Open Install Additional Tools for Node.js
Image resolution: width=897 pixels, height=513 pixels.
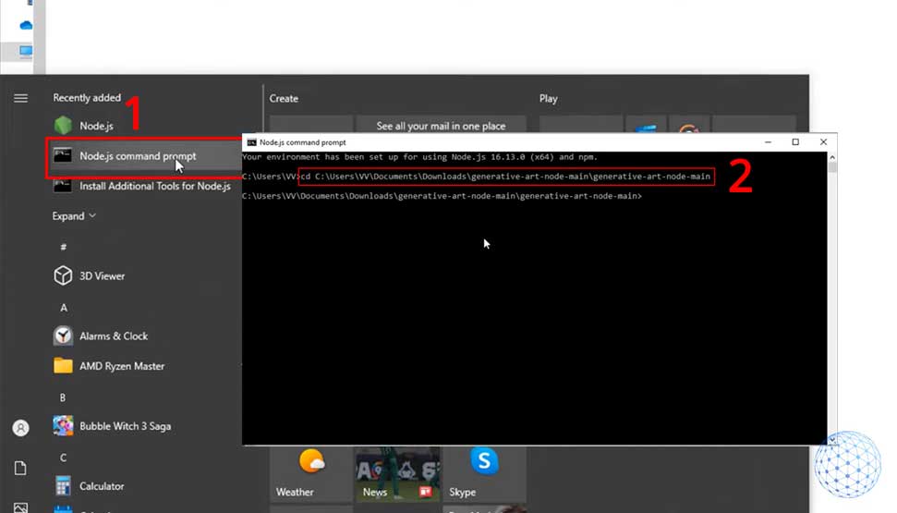tap(143, 186)
